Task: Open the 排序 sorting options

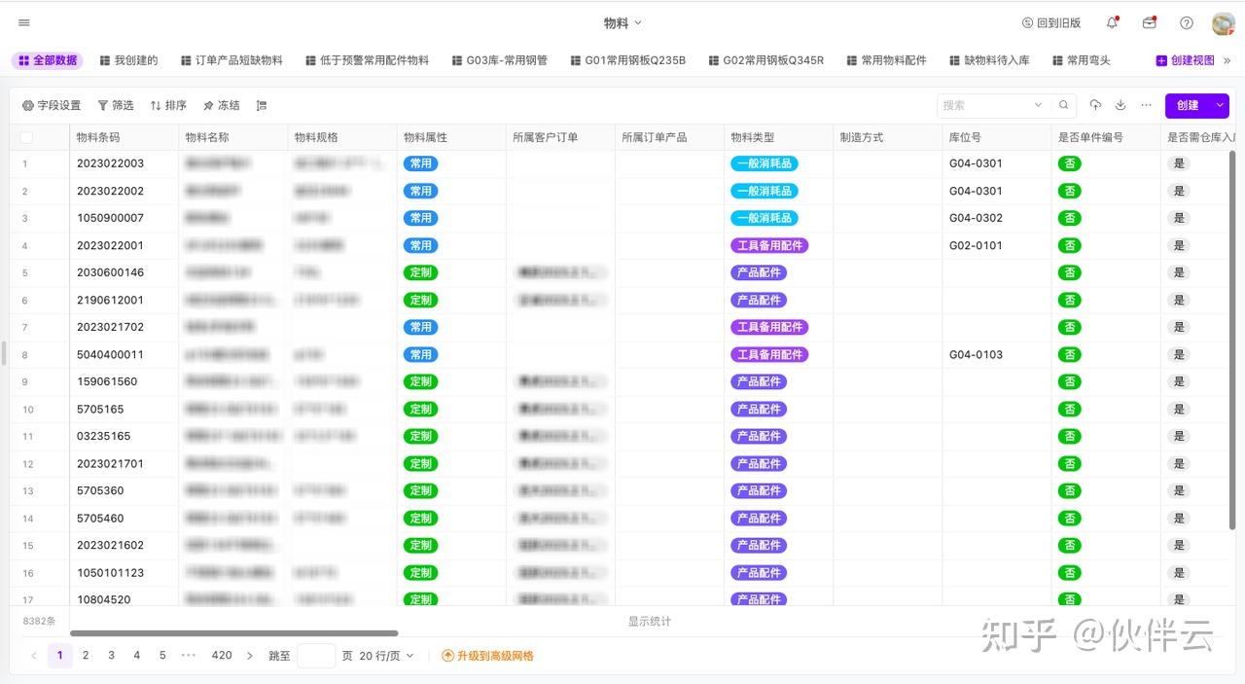Action: [168, 105]
